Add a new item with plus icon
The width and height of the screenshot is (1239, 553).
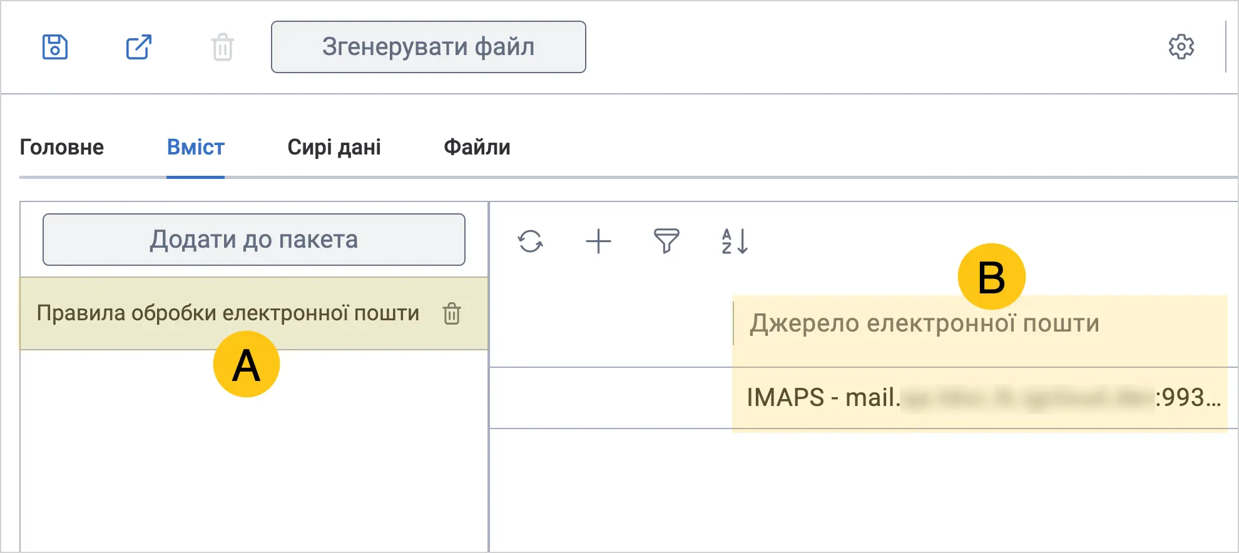598,241
